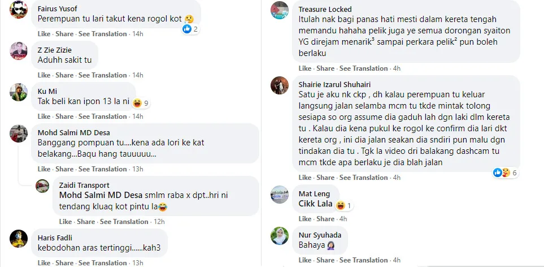Click Nur Syuhada's avatar

280,235
